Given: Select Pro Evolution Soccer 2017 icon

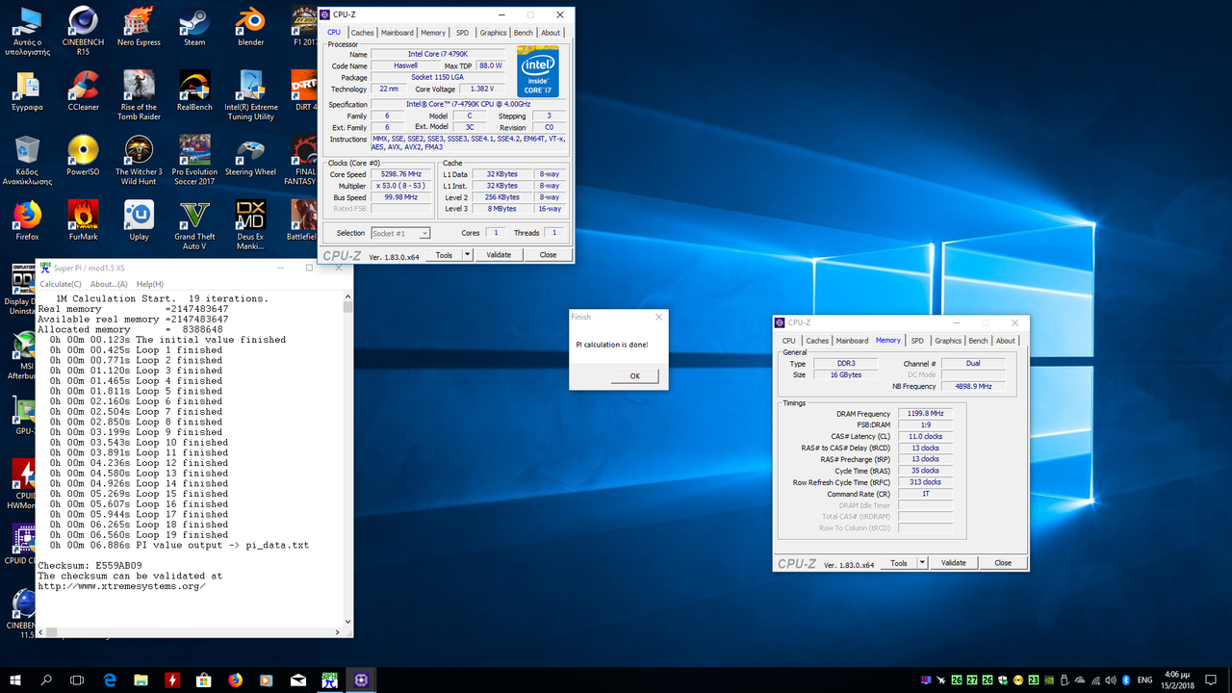Looking at the screenshot, I should [194, 160].
